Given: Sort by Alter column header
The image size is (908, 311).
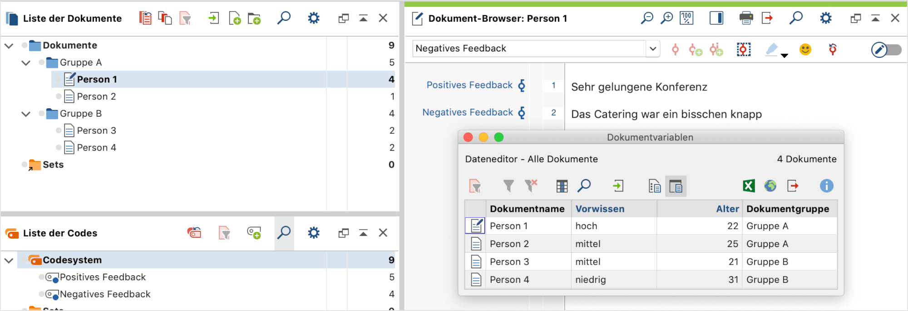Looking at the screenshot, I should 727,209.
